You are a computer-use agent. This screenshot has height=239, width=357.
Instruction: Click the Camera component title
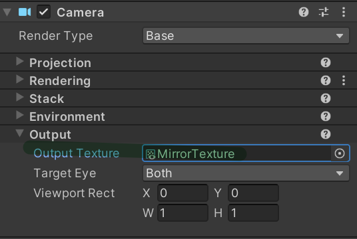pyautogui.click(x=81, y=12)
